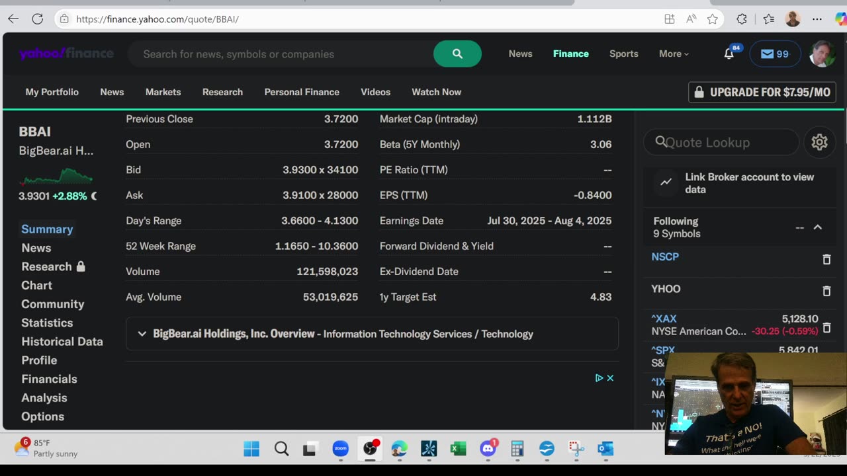Open the Markets menu
The width and height of the screenshot is (847, 476).
point(163,92)
